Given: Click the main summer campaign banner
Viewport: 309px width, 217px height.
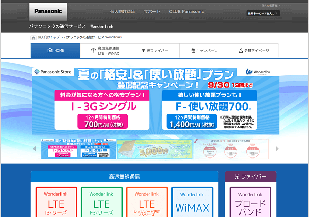Looking at the screenshot, I should 156,101.
